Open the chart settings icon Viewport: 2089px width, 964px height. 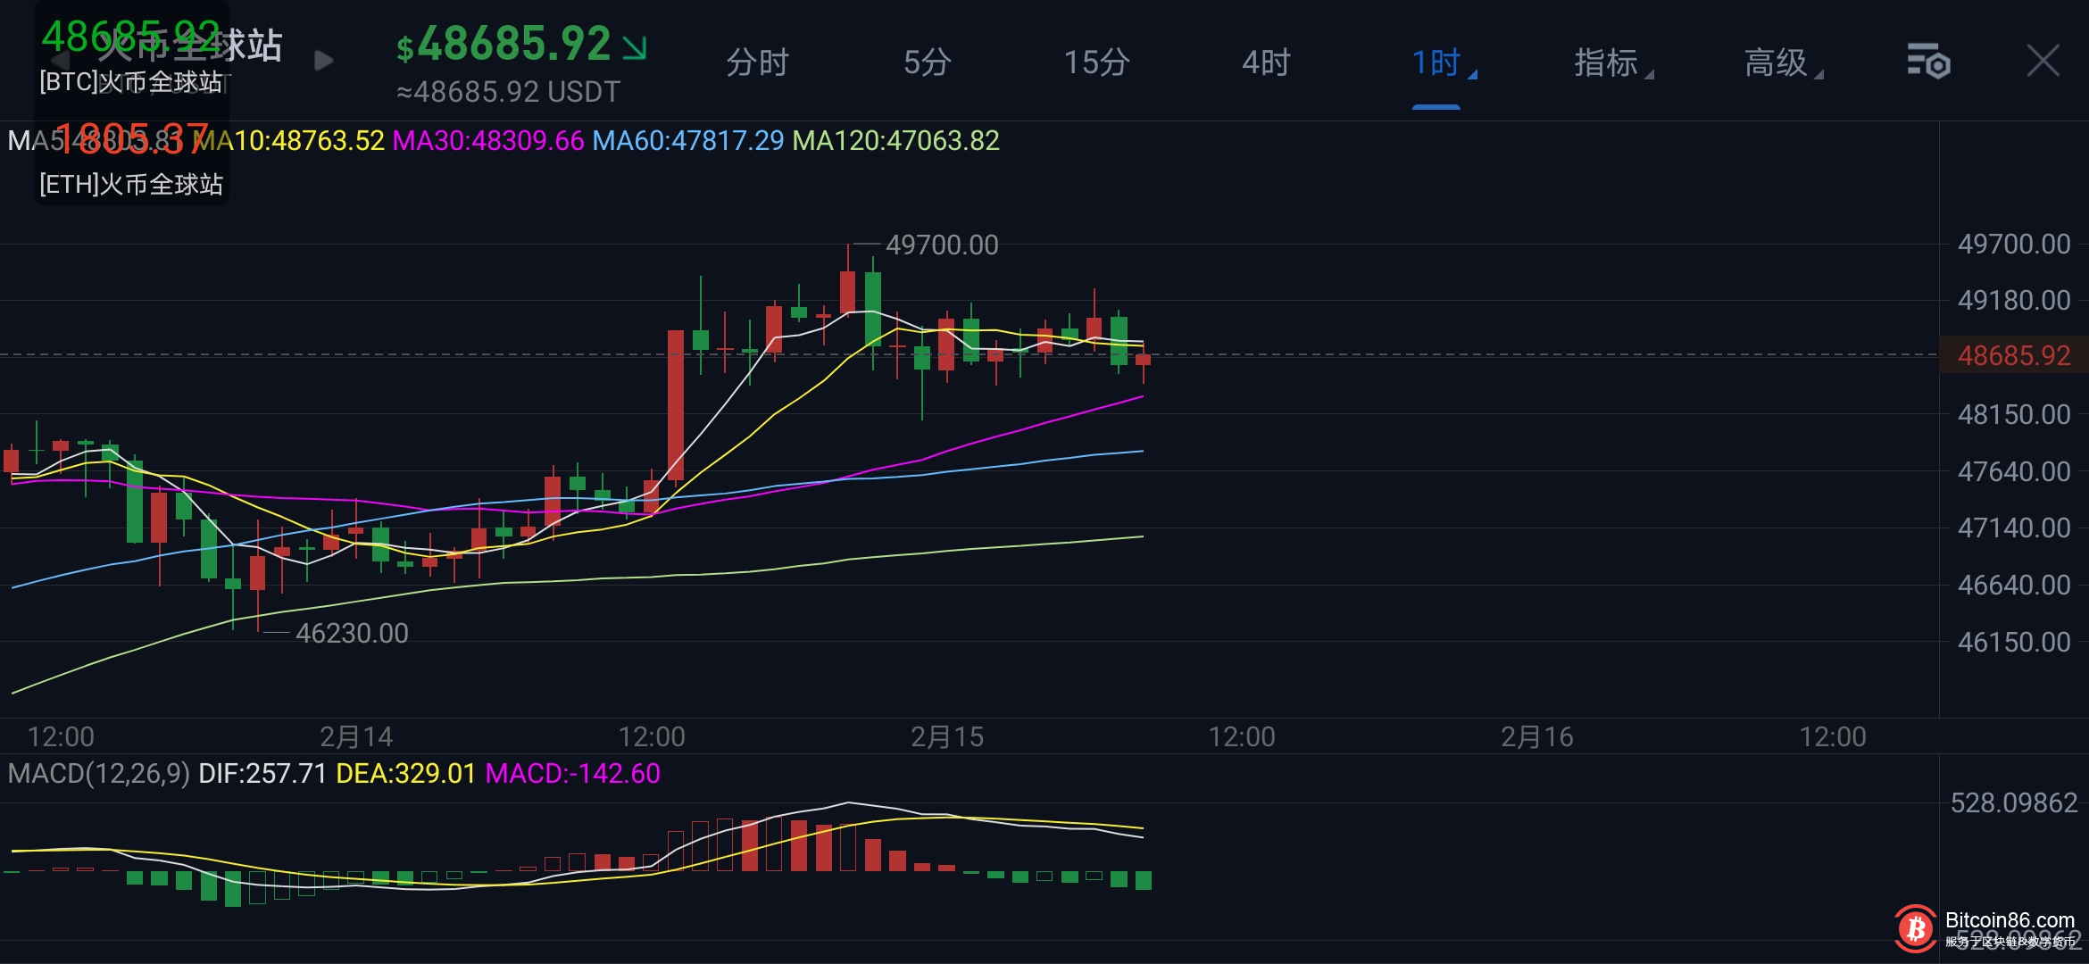(x=1928, y=62)
